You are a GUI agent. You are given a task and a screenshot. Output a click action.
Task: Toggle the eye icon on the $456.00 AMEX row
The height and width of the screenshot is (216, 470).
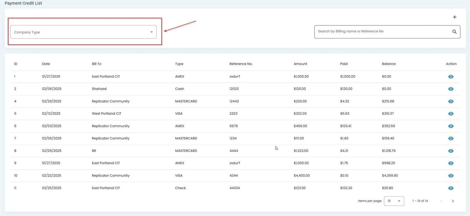[451, 126]
